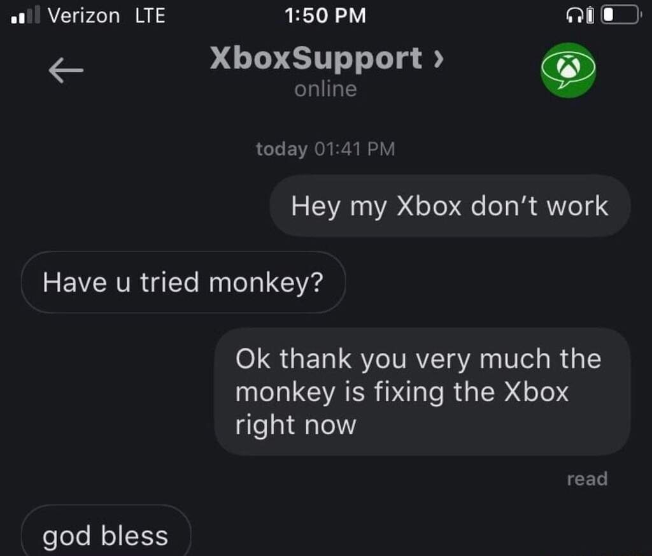The image size is (652, 556).
Task: Tap the cellular signal bars icon
Action: 25,15
